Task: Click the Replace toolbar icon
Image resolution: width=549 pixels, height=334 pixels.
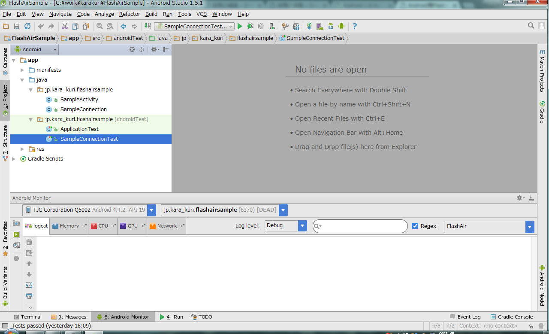Action: pyautogui.click(x=110, y=26)
